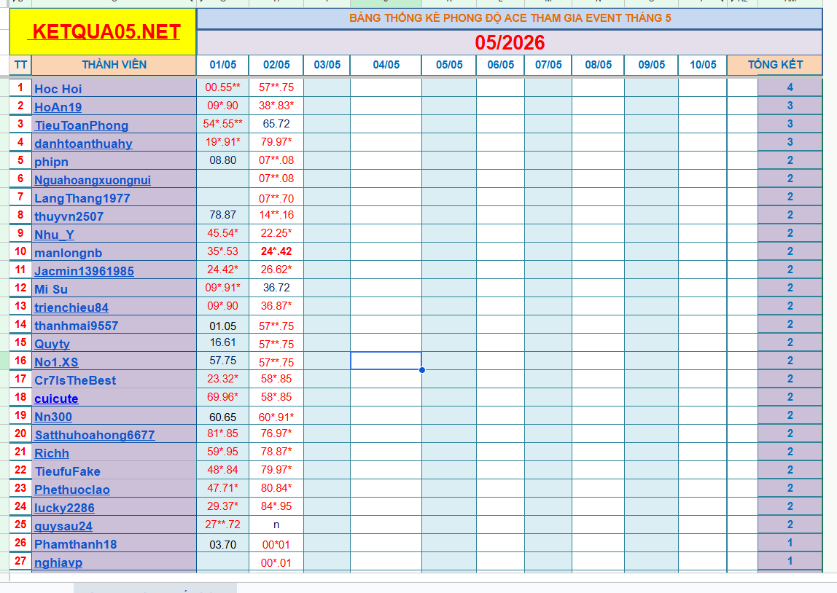Click the TỔNG KẾT header cell
This screenshot has width=837, height=593.
tap(775, 65)
